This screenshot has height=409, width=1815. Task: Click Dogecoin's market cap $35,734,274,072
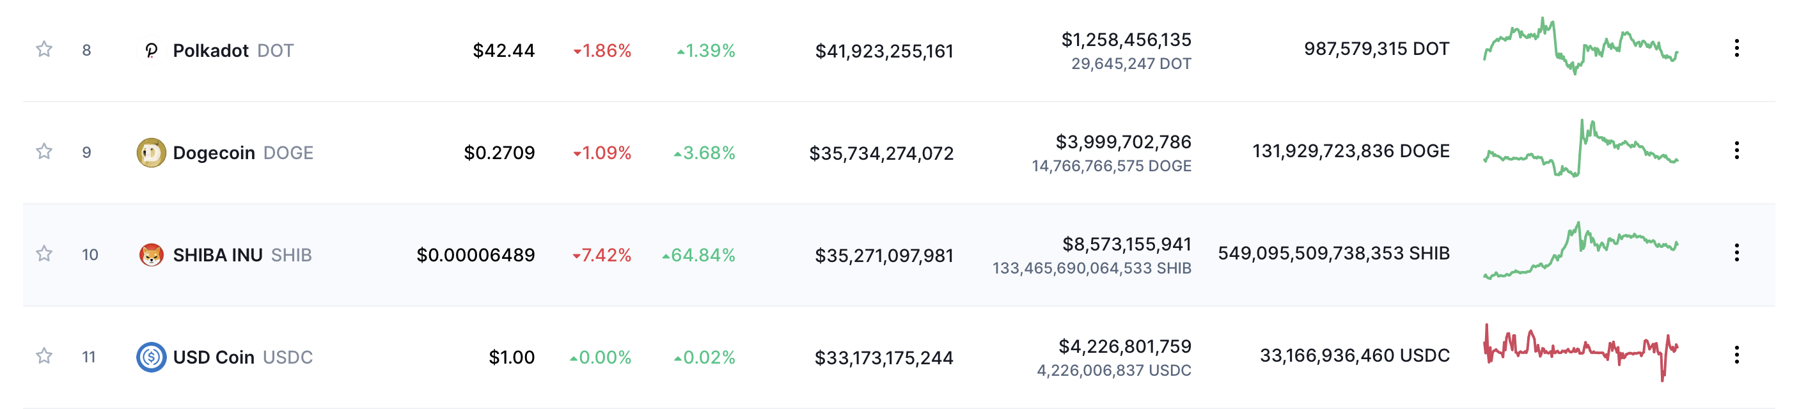[x=881, y=153]
